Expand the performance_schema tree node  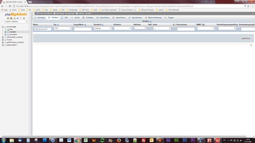tap(3, 43)
